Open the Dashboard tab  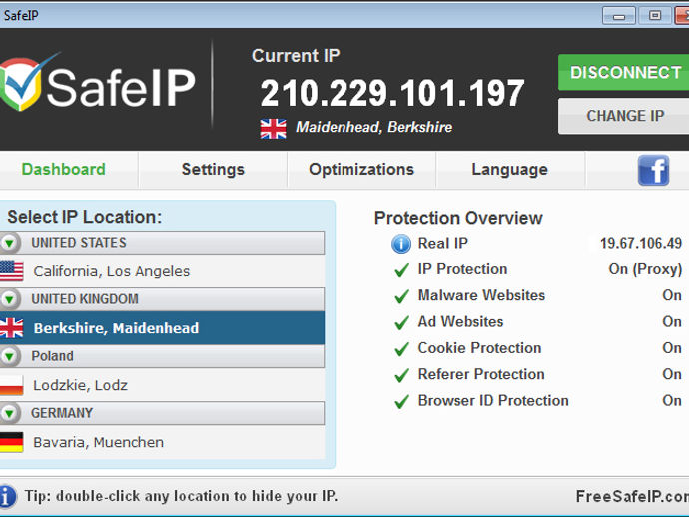tap(64, 169)
